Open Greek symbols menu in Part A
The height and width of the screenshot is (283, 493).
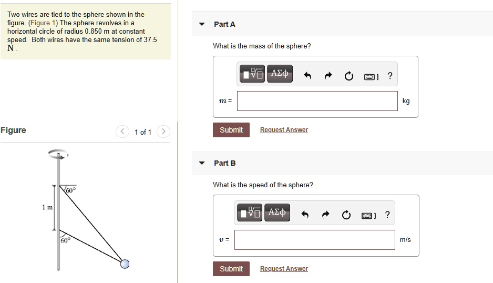click(280, 74)
